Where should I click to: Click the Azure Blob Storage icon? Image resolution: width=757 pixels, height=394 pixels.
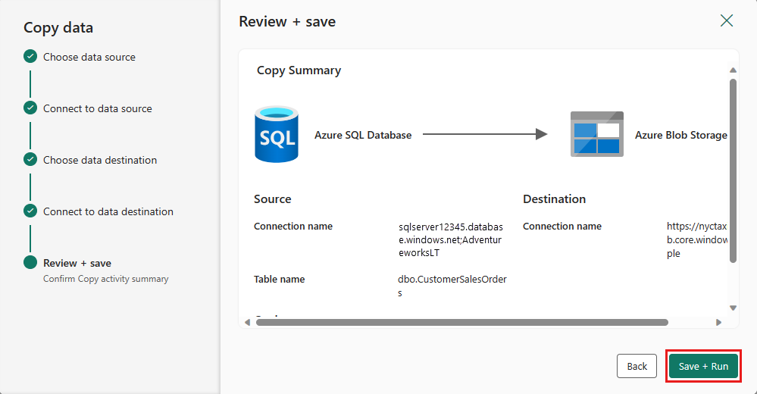[596, 134]
